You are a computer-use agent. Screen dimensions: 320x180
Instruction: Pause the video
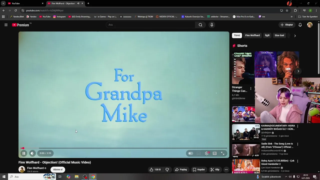click(24, 153)
